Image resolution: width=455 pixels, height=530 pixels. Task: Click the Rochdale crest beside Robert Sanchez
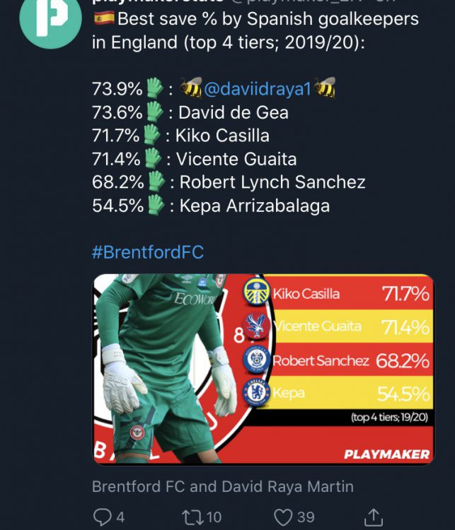click(256, 360)
